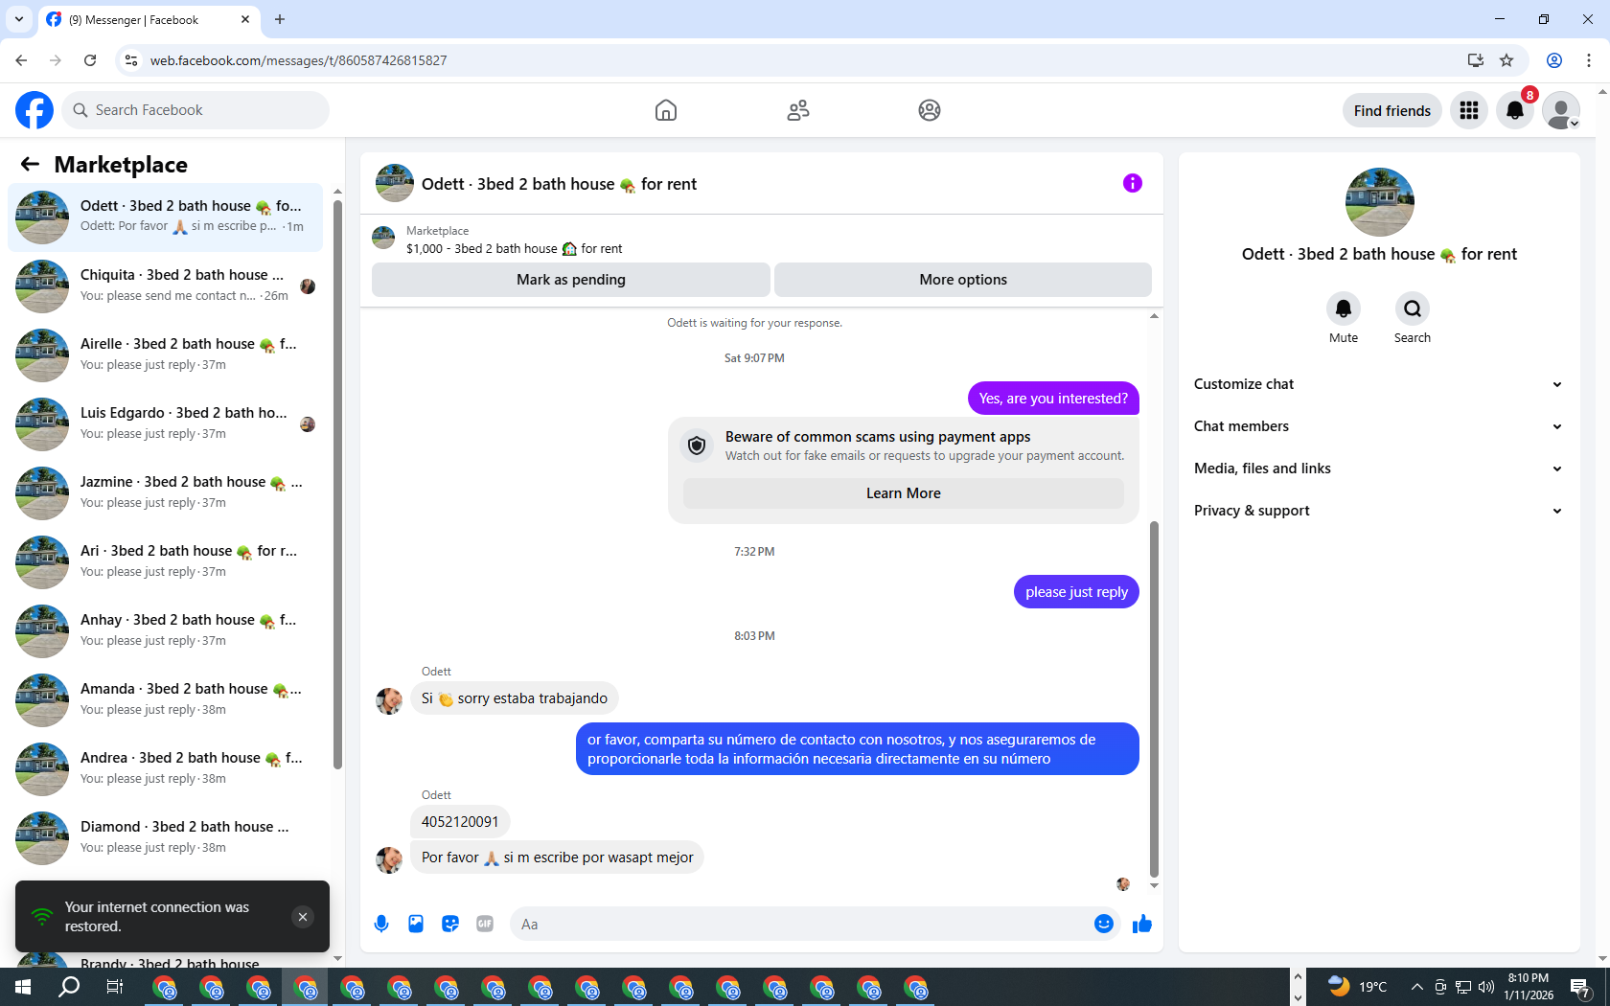Open Chiquita conversation in the list
Image resolution: width=1610 pixels, height=1006 pixels.
coord(165,286)
